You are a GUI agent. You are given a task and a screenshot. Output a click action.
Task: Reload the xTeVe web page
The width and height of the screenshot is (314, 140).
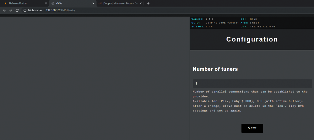coord(17,10)
